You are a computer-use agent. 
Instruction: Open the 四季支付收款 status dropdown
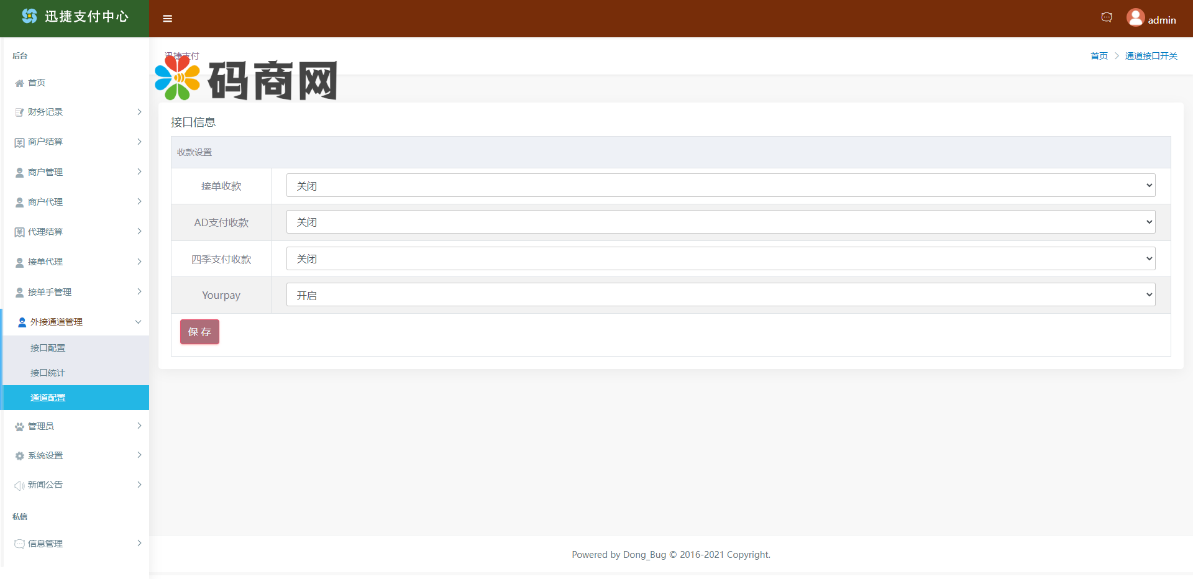pos(720,258)
